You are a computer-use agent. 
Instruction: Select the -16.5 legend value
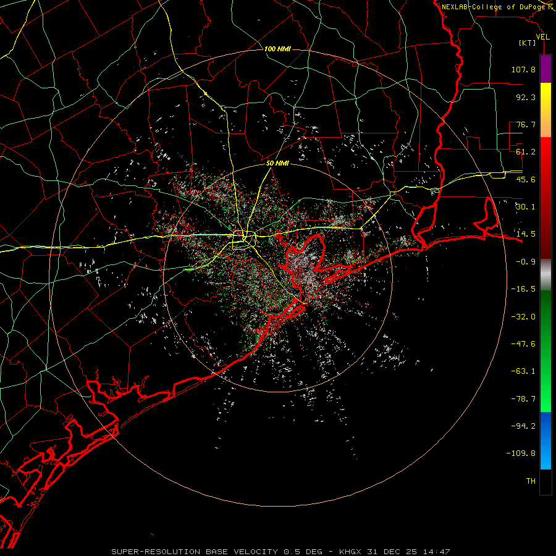[523, 289]
